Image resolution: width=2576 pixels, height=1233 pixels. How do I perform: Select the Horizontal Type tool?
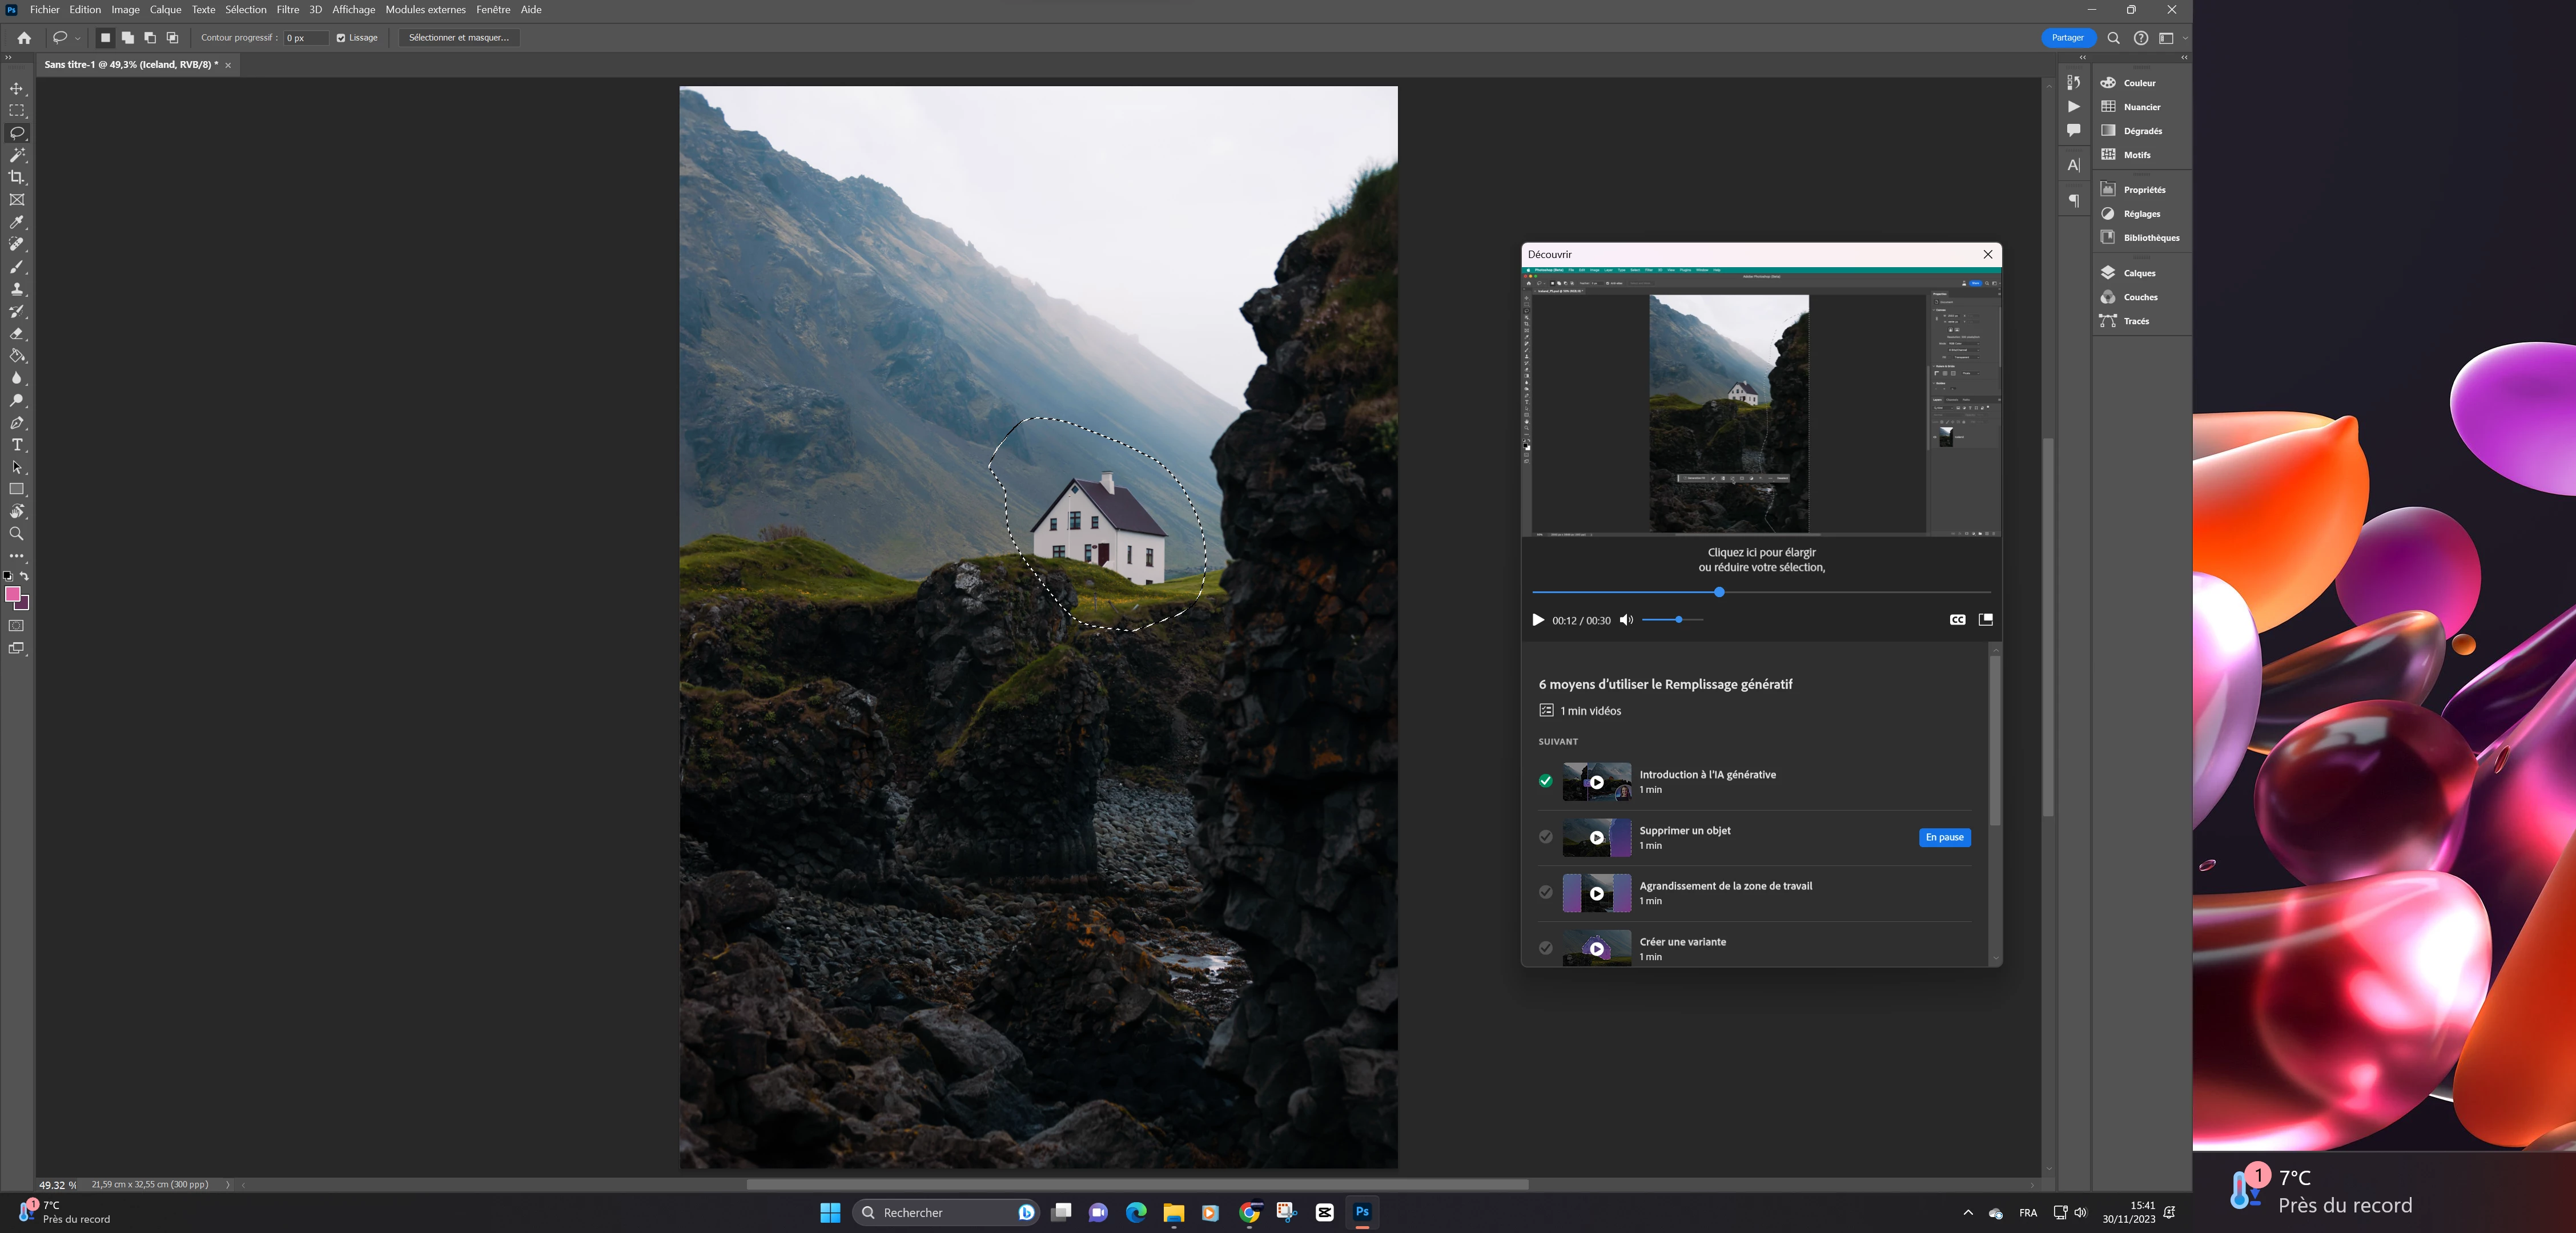coord(17,445)
